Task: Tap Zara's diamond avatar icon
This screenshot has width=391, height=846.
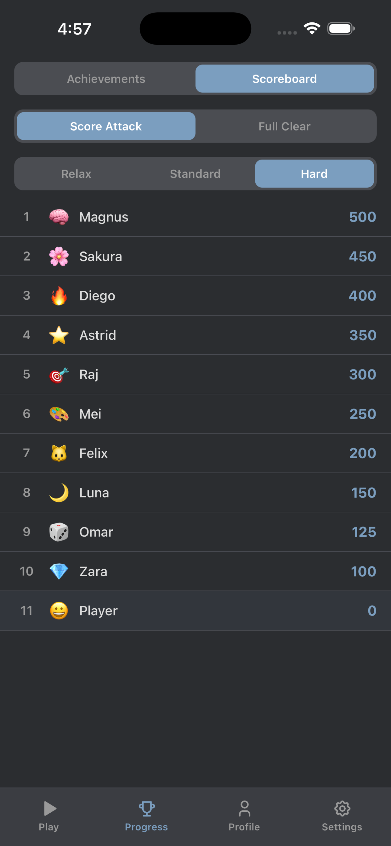Action: point(59,572)
